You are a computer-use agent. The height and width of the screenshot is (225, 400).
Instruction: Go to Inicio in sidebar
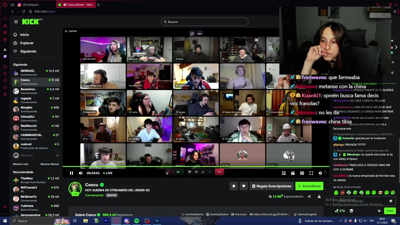click(x=24, y=35)
